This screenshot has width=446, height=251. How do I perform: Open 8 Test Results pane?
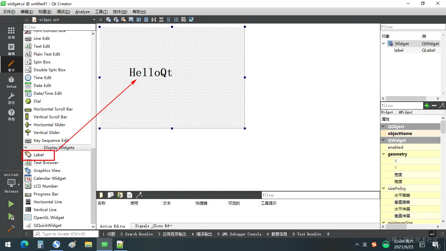[307, 234]
